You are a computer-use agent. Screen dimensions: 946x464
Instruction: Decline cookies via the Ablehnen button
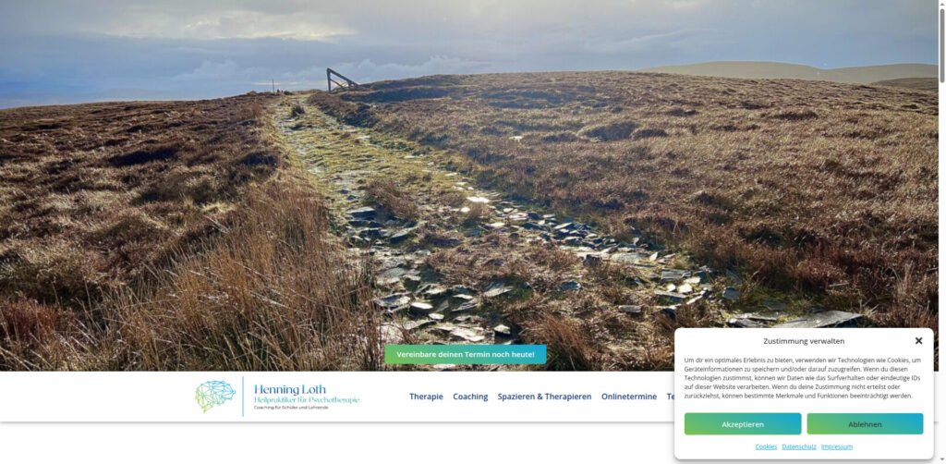pyautogui.click(x=865, y=424)
